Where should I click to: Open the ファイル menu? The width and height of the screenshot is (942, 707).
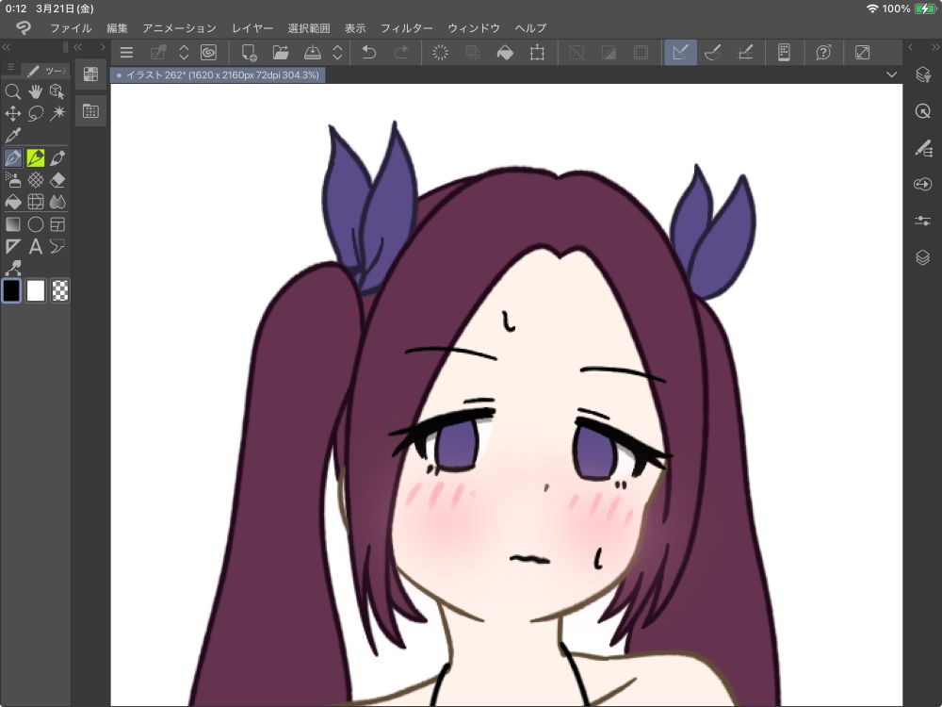point(71,28)
